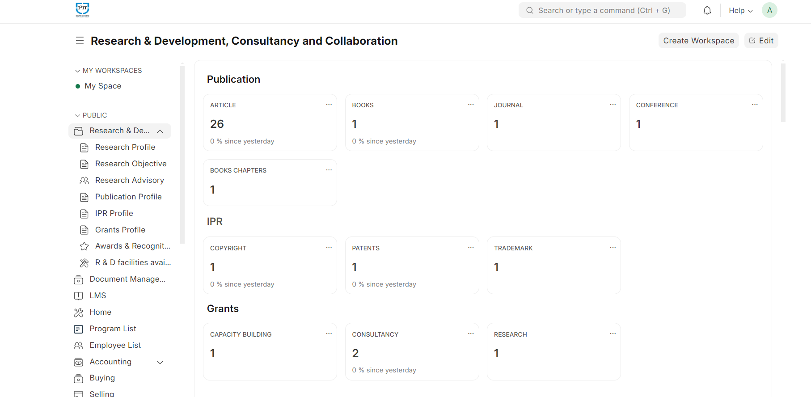Collapse the MY WORKSPACES group
811x397 pixels.
pos(78,71)
